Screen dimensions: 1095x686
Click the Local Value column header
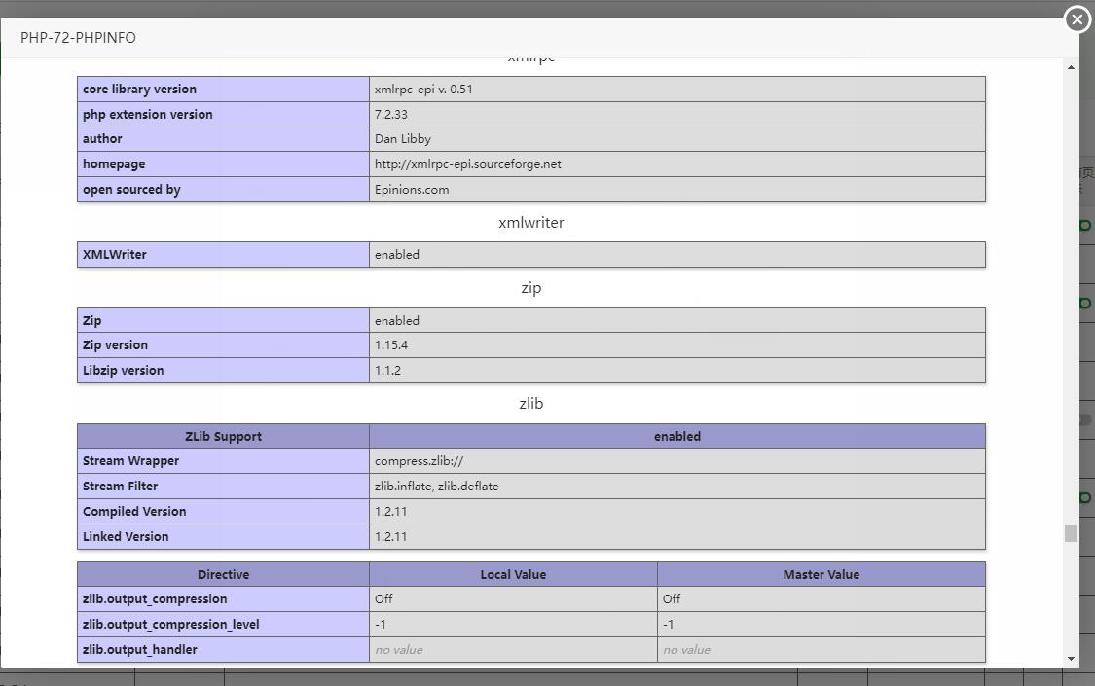tap(513, 575)
